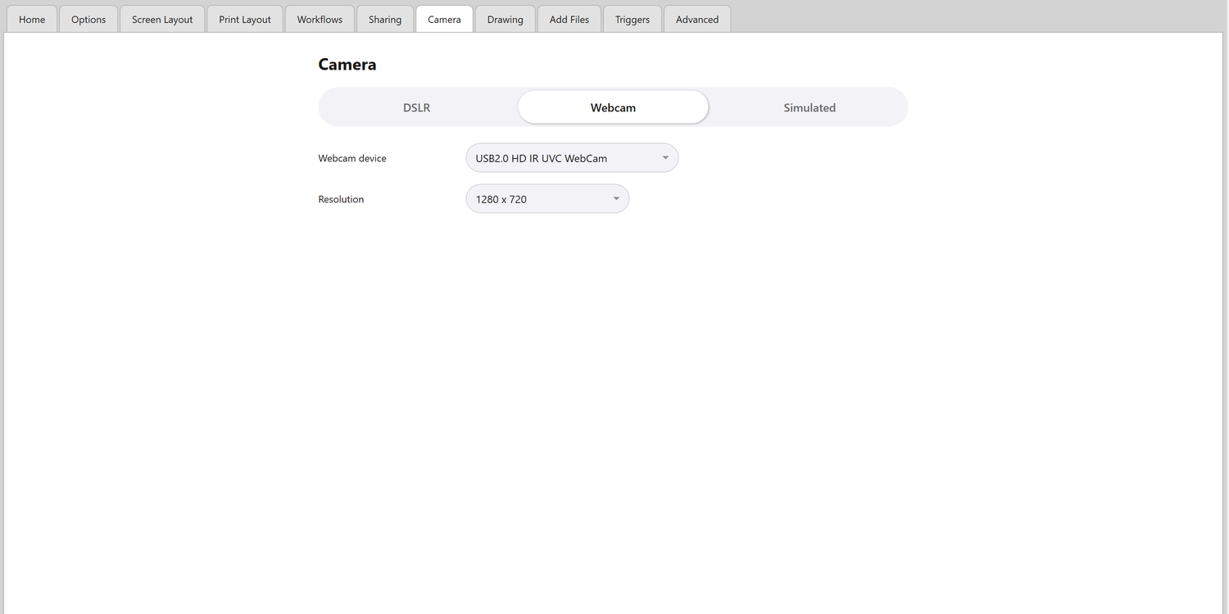This screenshot has width=1229, height=614.
Task: Switch camera type to Simulated
Action: (810, 107)
